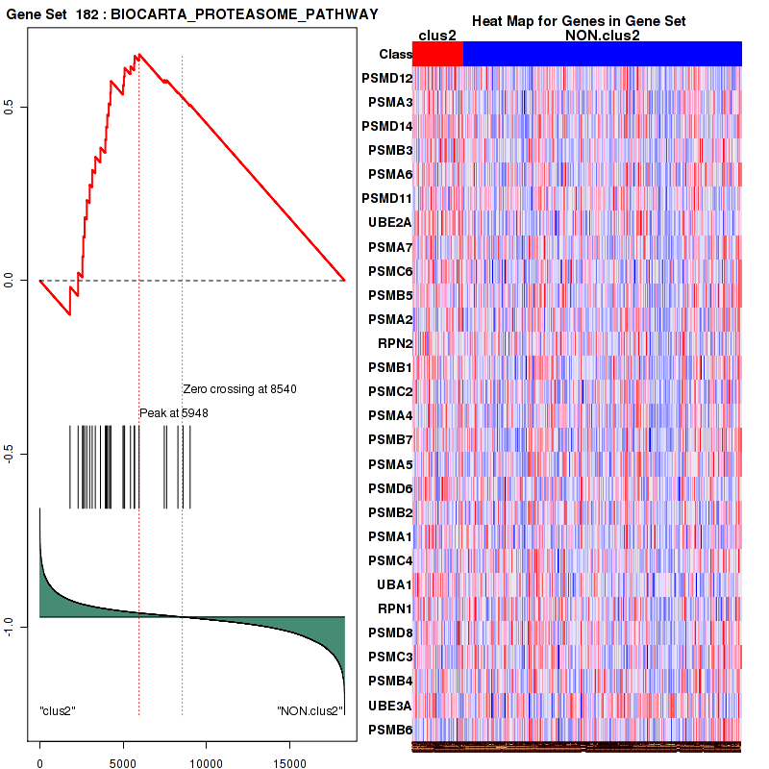Click the 'Peak at 5948' annotation
The image size is (769, 769).
(174, 412)
